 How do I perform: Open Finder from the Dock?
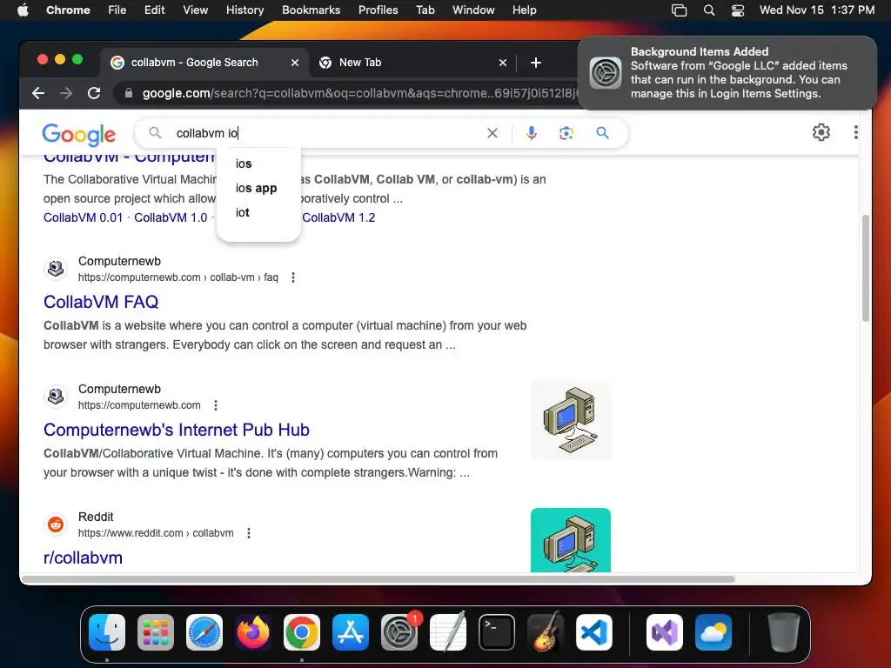(107, 632)
